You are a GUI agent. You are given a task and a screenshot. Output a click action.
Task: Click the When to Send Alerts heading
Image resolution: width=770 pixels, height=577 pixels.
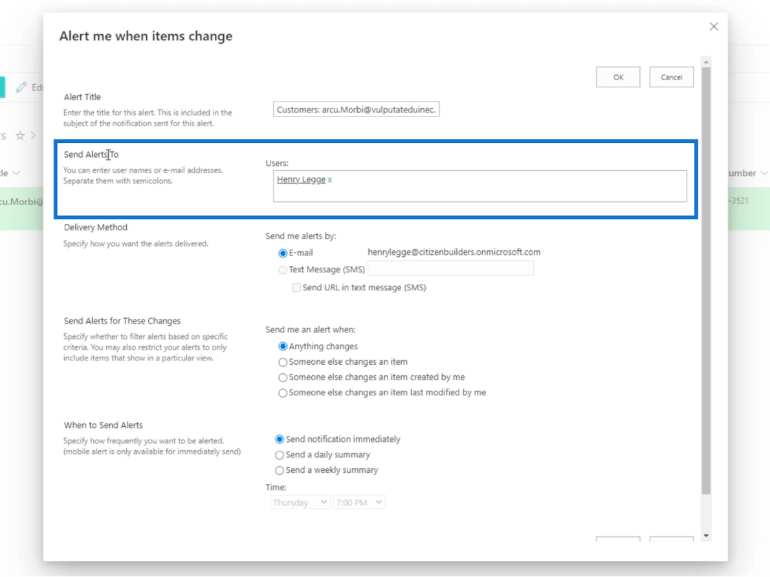(103, 425)
